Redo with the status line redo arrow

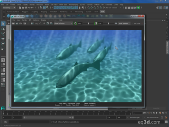click(32, 8)
